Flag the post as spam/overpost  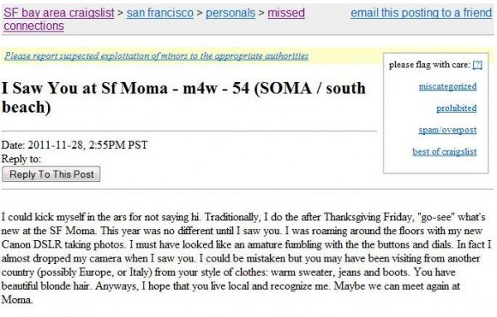447,130
